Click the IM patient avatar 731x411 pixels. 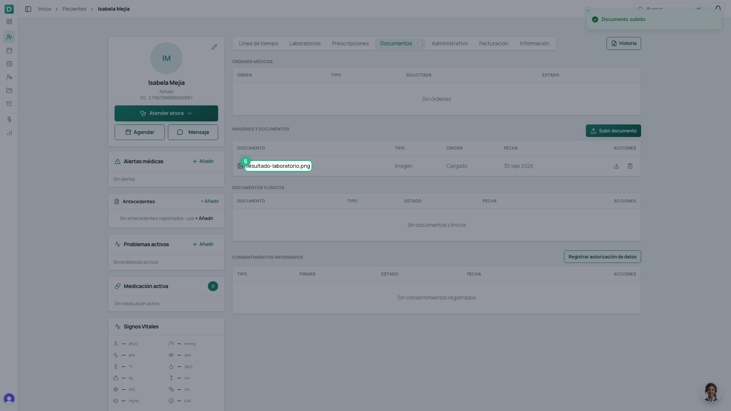tap(166, 58)
